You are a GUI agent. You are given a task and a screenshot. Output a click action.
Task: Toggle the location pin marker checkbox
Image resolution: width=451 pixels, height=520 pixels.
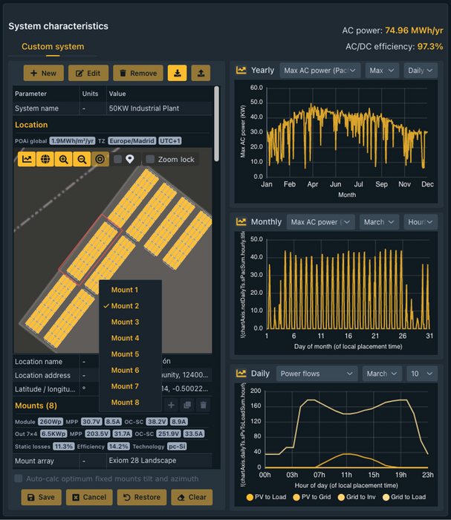point(117,159)
